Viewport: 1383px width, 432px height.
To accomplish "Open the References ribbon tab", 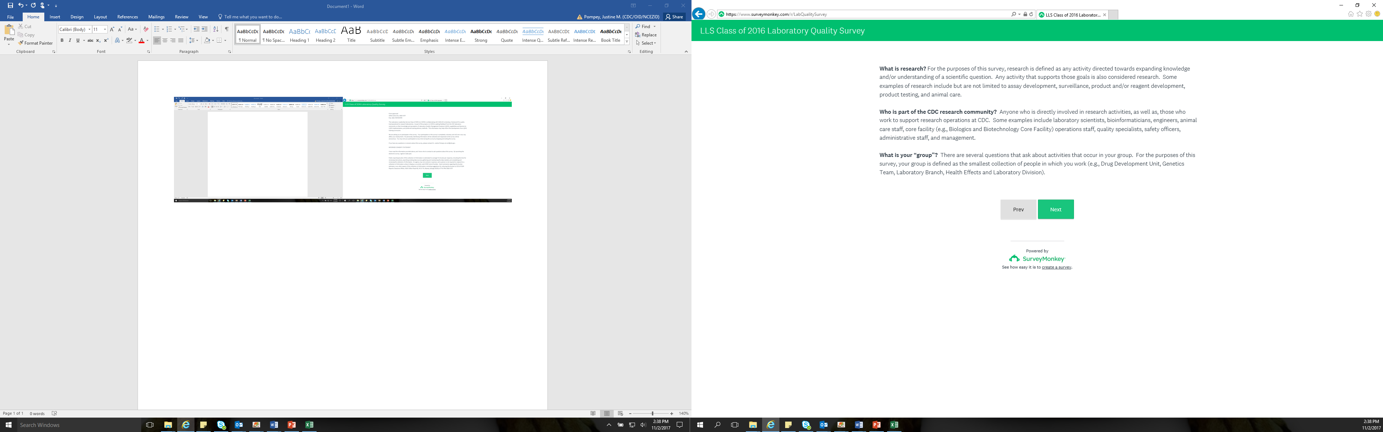I will click(x=127, y=17).
